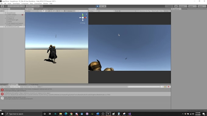This screenshot has height=116, width=207.
Task: Toggle scene grid visibility icon
Action: coord(57,11)
